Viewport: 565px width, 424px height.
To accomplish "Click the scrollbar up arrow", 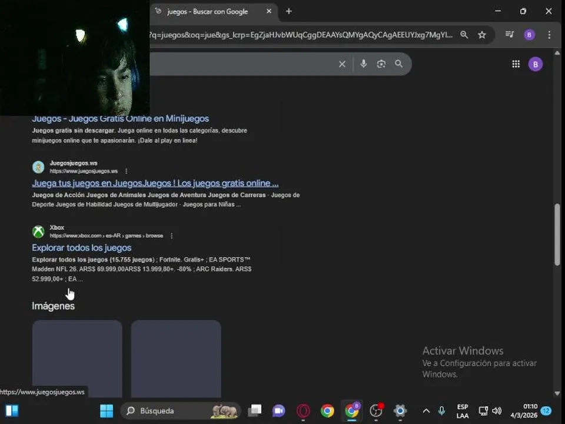I will pos(557,53).
